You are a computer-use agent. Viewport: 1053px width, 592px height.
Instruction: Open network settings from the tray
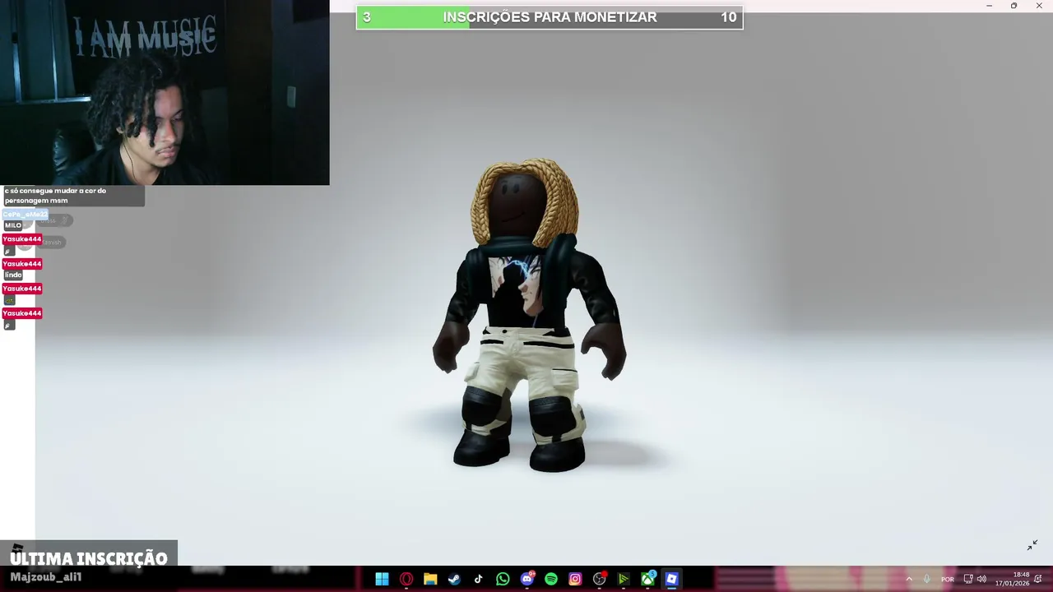(968, 579)
